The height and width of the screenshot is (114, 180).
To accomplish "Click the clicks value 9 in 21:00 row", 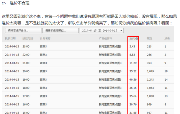I will click(x=165, y=63).
